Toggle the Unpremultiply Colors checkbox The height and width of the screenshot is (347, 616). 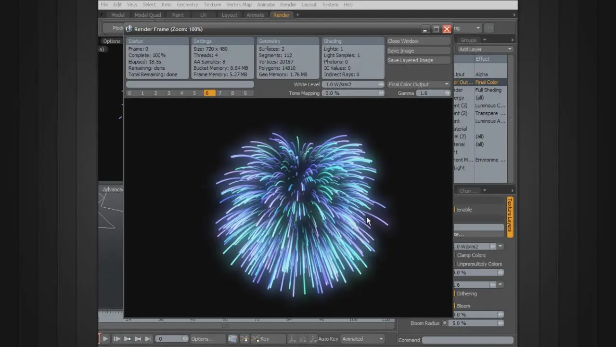pos(454,264)
